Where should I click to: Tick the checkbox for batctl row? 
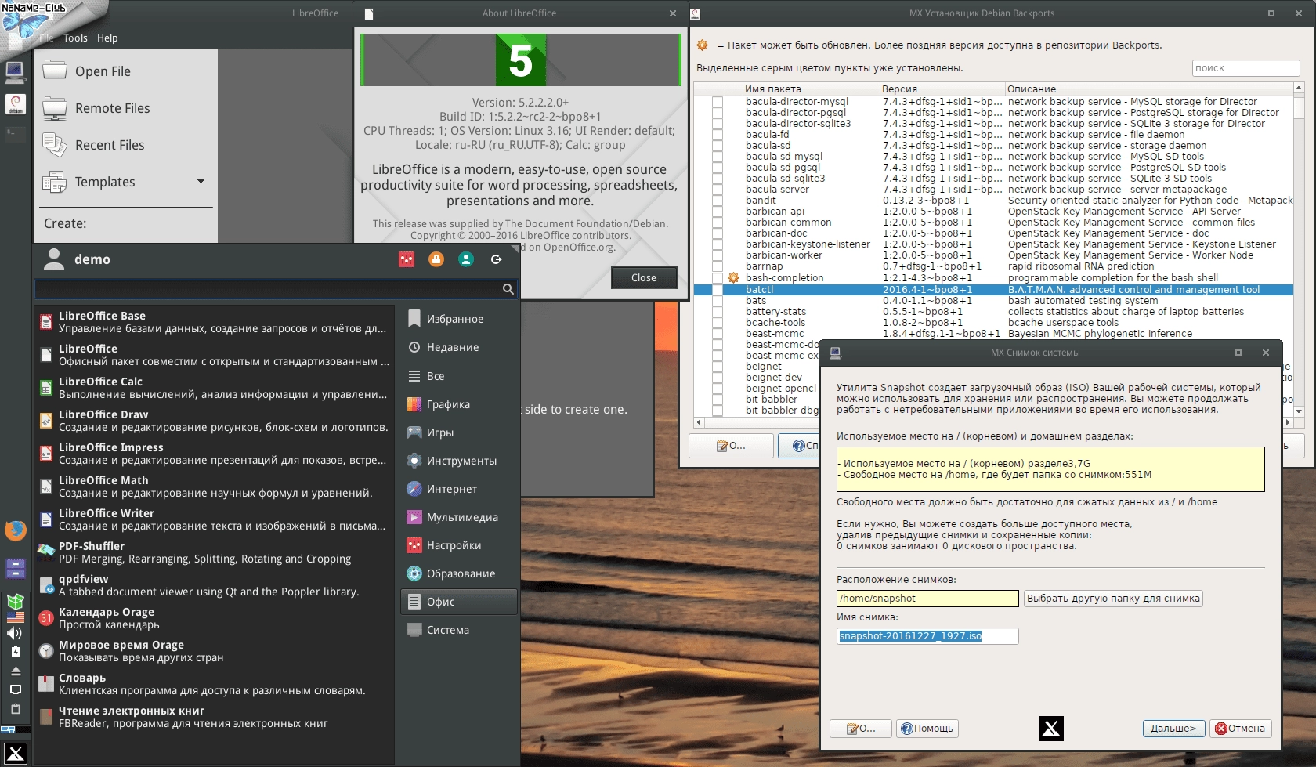tap(718, 290)
